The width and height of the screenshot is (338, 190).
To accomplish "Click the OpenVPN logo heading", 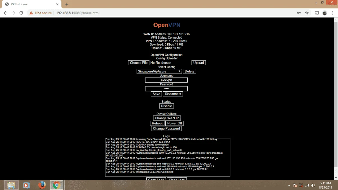I will [167, 25].
